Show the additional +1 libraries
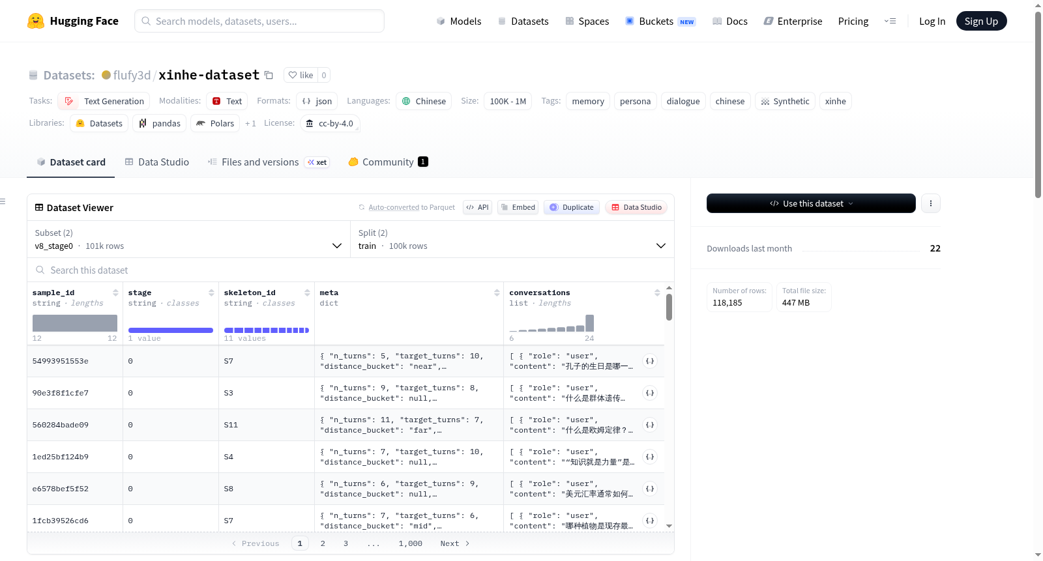Screen dimensions: 1043x561 (250, 123)
